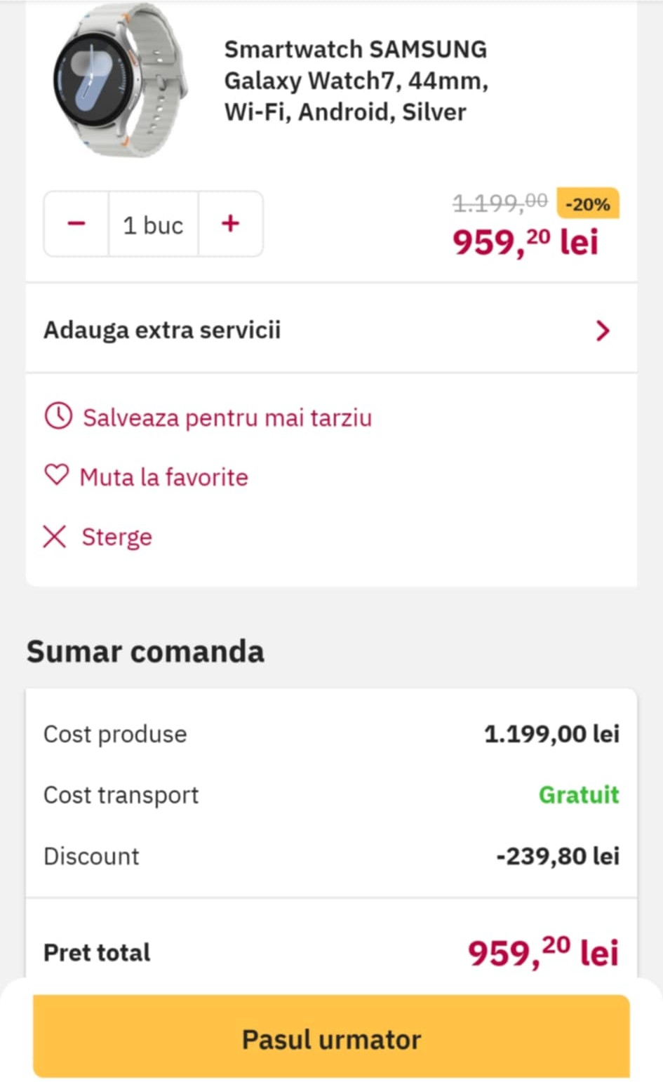Image resolution: width=663 pixels, height=1082 pixels.
Task: Select the -239,80 lei discount amount
Action: (x=558, y=856)
